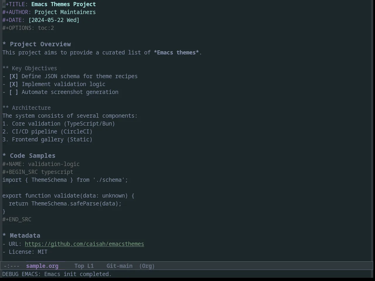Click the #+END_SRC line
The width and height of the screenshot is (375, 281).
(17, 220)
